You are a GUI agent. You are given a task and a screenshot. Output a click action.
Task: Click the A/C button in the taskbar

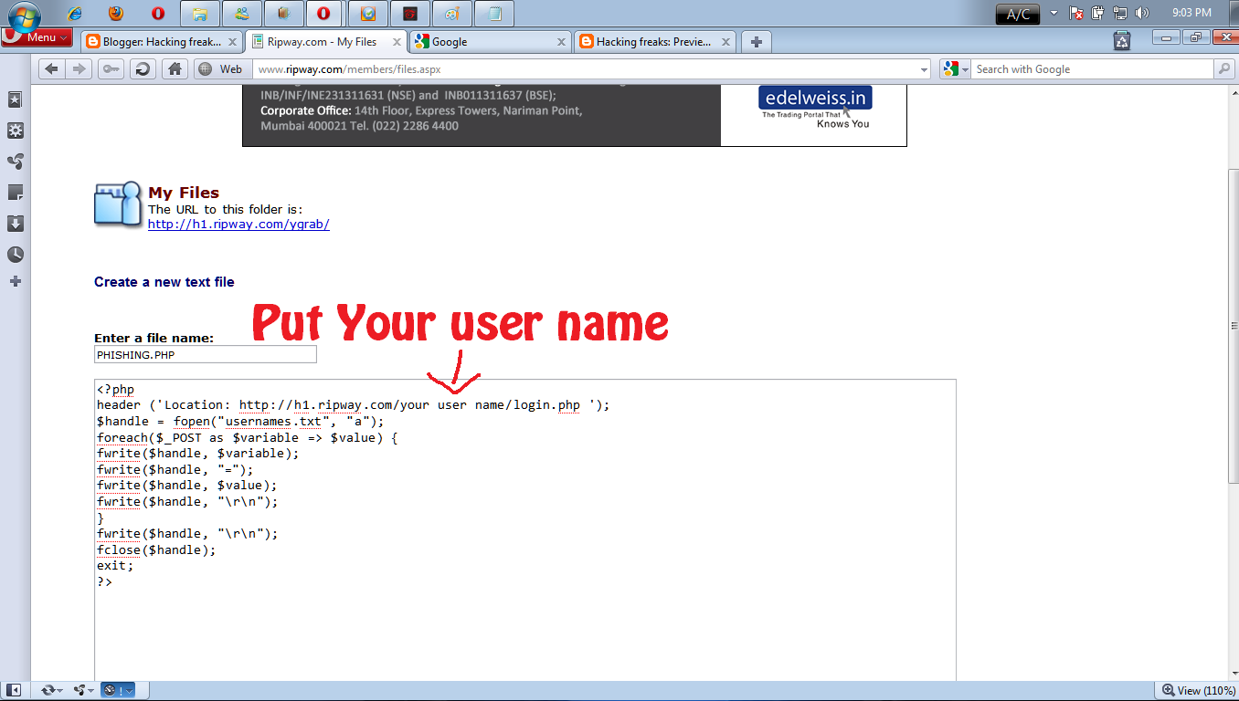coord(1017,14)
